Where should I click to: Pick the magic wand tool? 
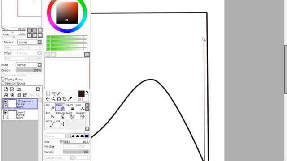point(59,93)
